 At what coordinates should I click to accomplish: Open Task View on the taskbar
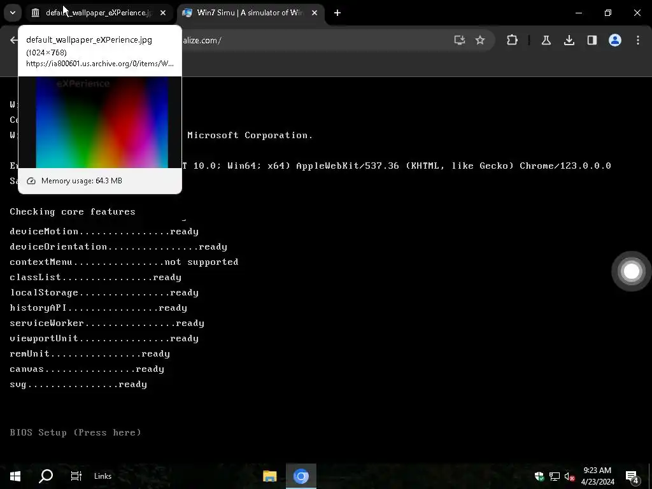pos(76,476)
